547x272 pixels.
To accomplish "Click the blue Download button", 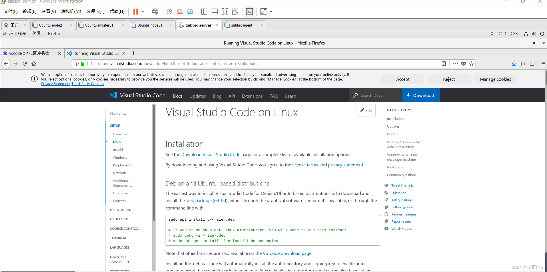I will click(x=421, y=95).
